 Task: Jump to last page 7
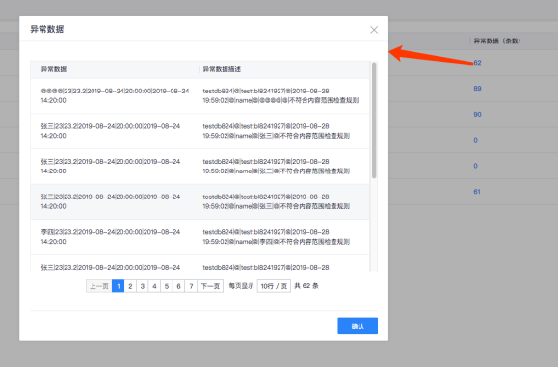coord(191,286)
